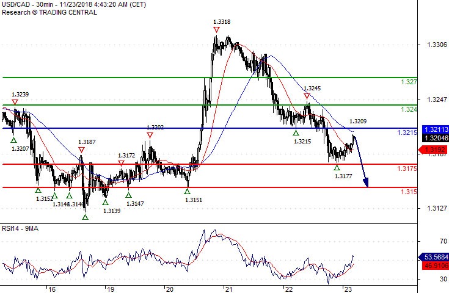Screen dimensions: 449x293
Task: Click the blue 1.32113 price tag
Action: (436, 129)
